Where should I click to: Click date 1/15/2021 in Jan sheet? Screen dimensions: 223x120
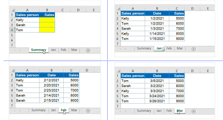pyautogui.click(x=157, y=39)
